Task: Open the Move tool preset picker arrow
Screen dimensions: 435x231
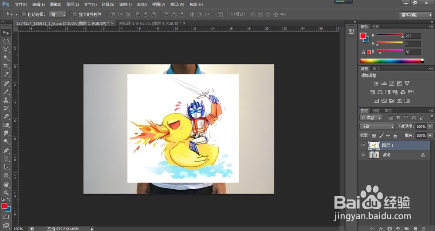Action: point(16,14)
